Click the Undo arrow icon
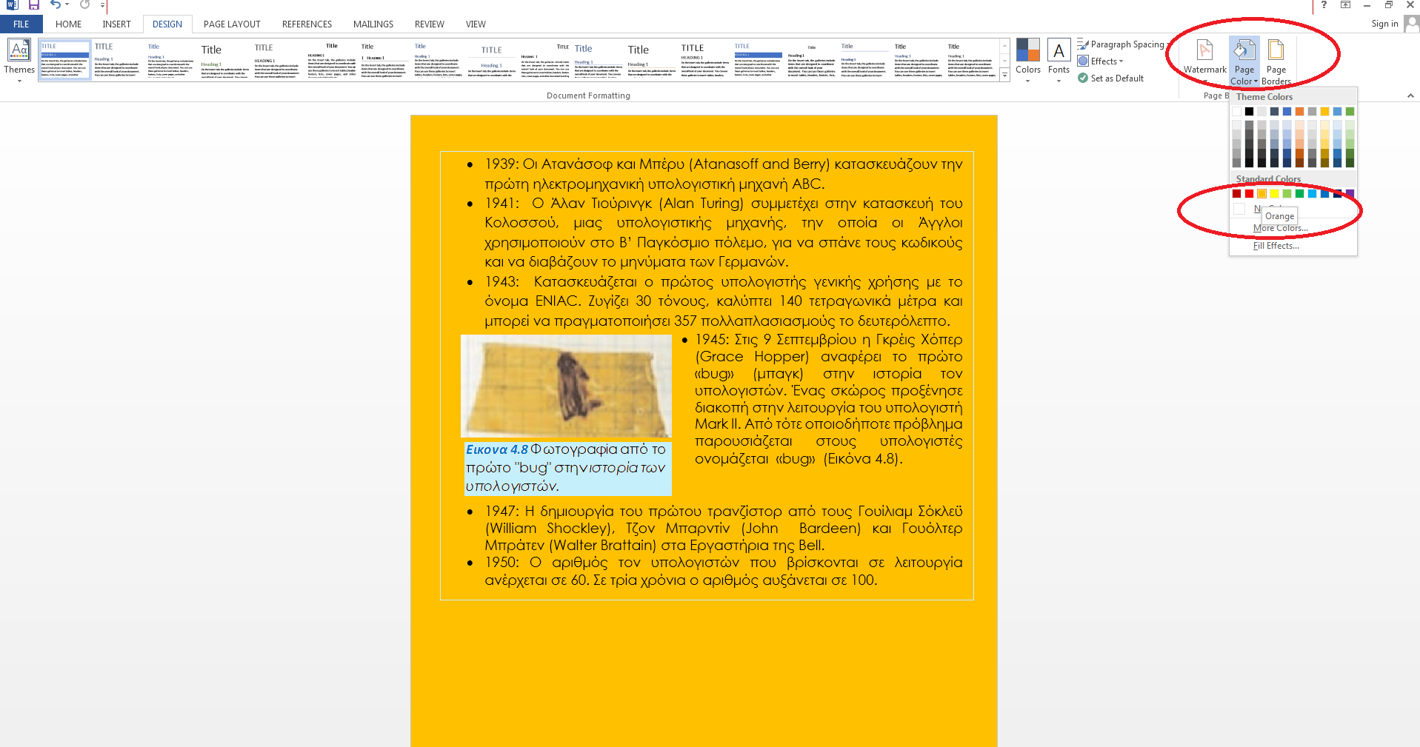This screenshot has width=1420, height=747. [55, 5]
